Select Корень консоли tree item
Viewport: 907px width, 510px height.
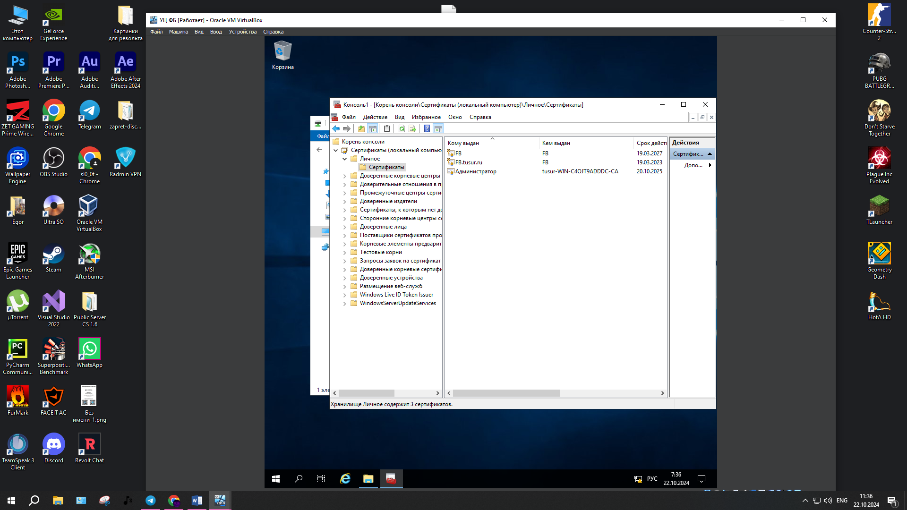coord(363,142)
